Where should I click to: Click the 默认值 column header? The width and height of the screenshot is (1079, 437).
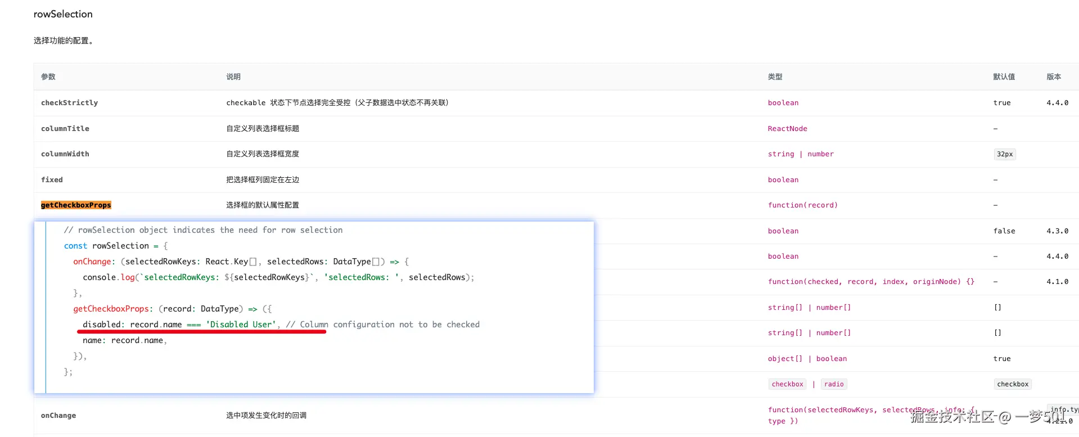[1004, 77]
